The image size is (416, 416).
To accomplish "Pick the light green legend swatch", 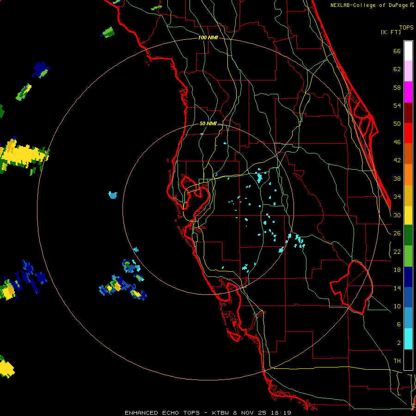I will (408, 256).
